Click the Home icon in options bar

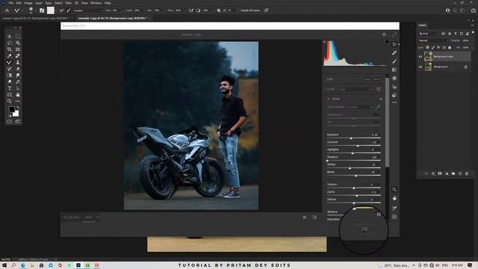tap(7, 10)
